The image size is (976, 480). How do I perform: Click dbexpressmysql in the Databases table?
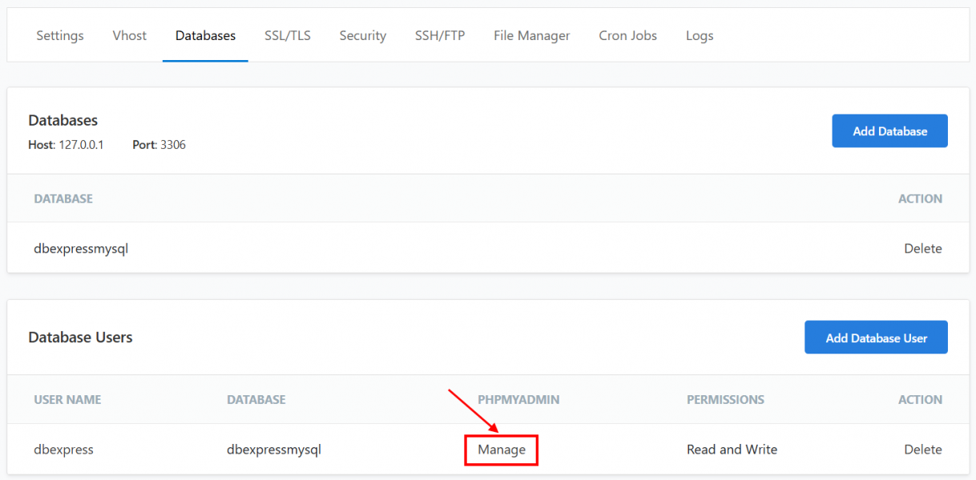[x=81, y=249]
